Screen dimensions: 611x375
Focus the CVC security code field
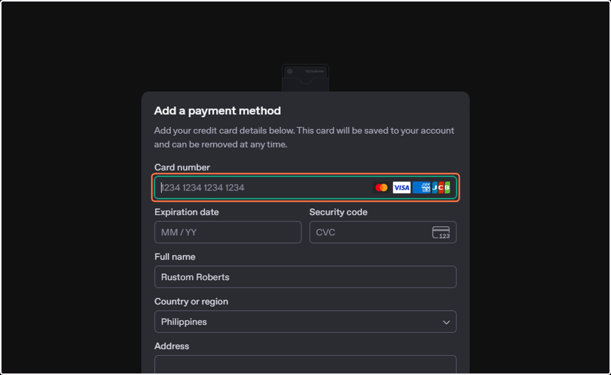(x=383, y=232)
